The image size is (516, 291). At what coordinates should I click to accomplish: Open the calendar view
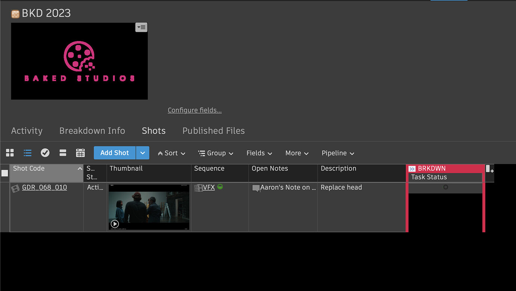point(80,153)
